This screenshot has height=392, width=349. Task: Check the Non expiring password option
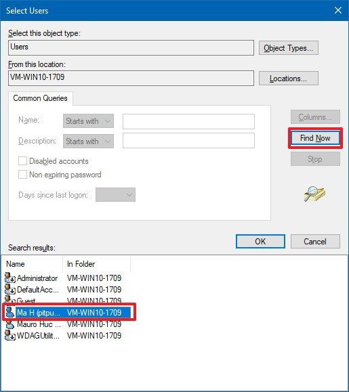[22, 175]
